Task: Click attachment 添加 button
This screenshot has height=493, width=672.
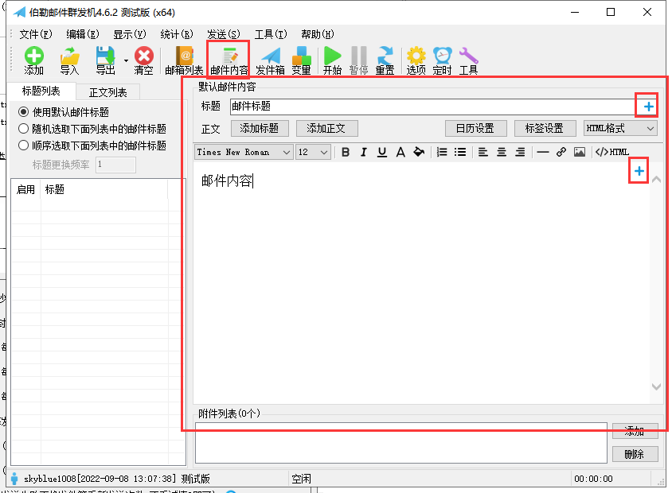Action: (x=635, y=431)
